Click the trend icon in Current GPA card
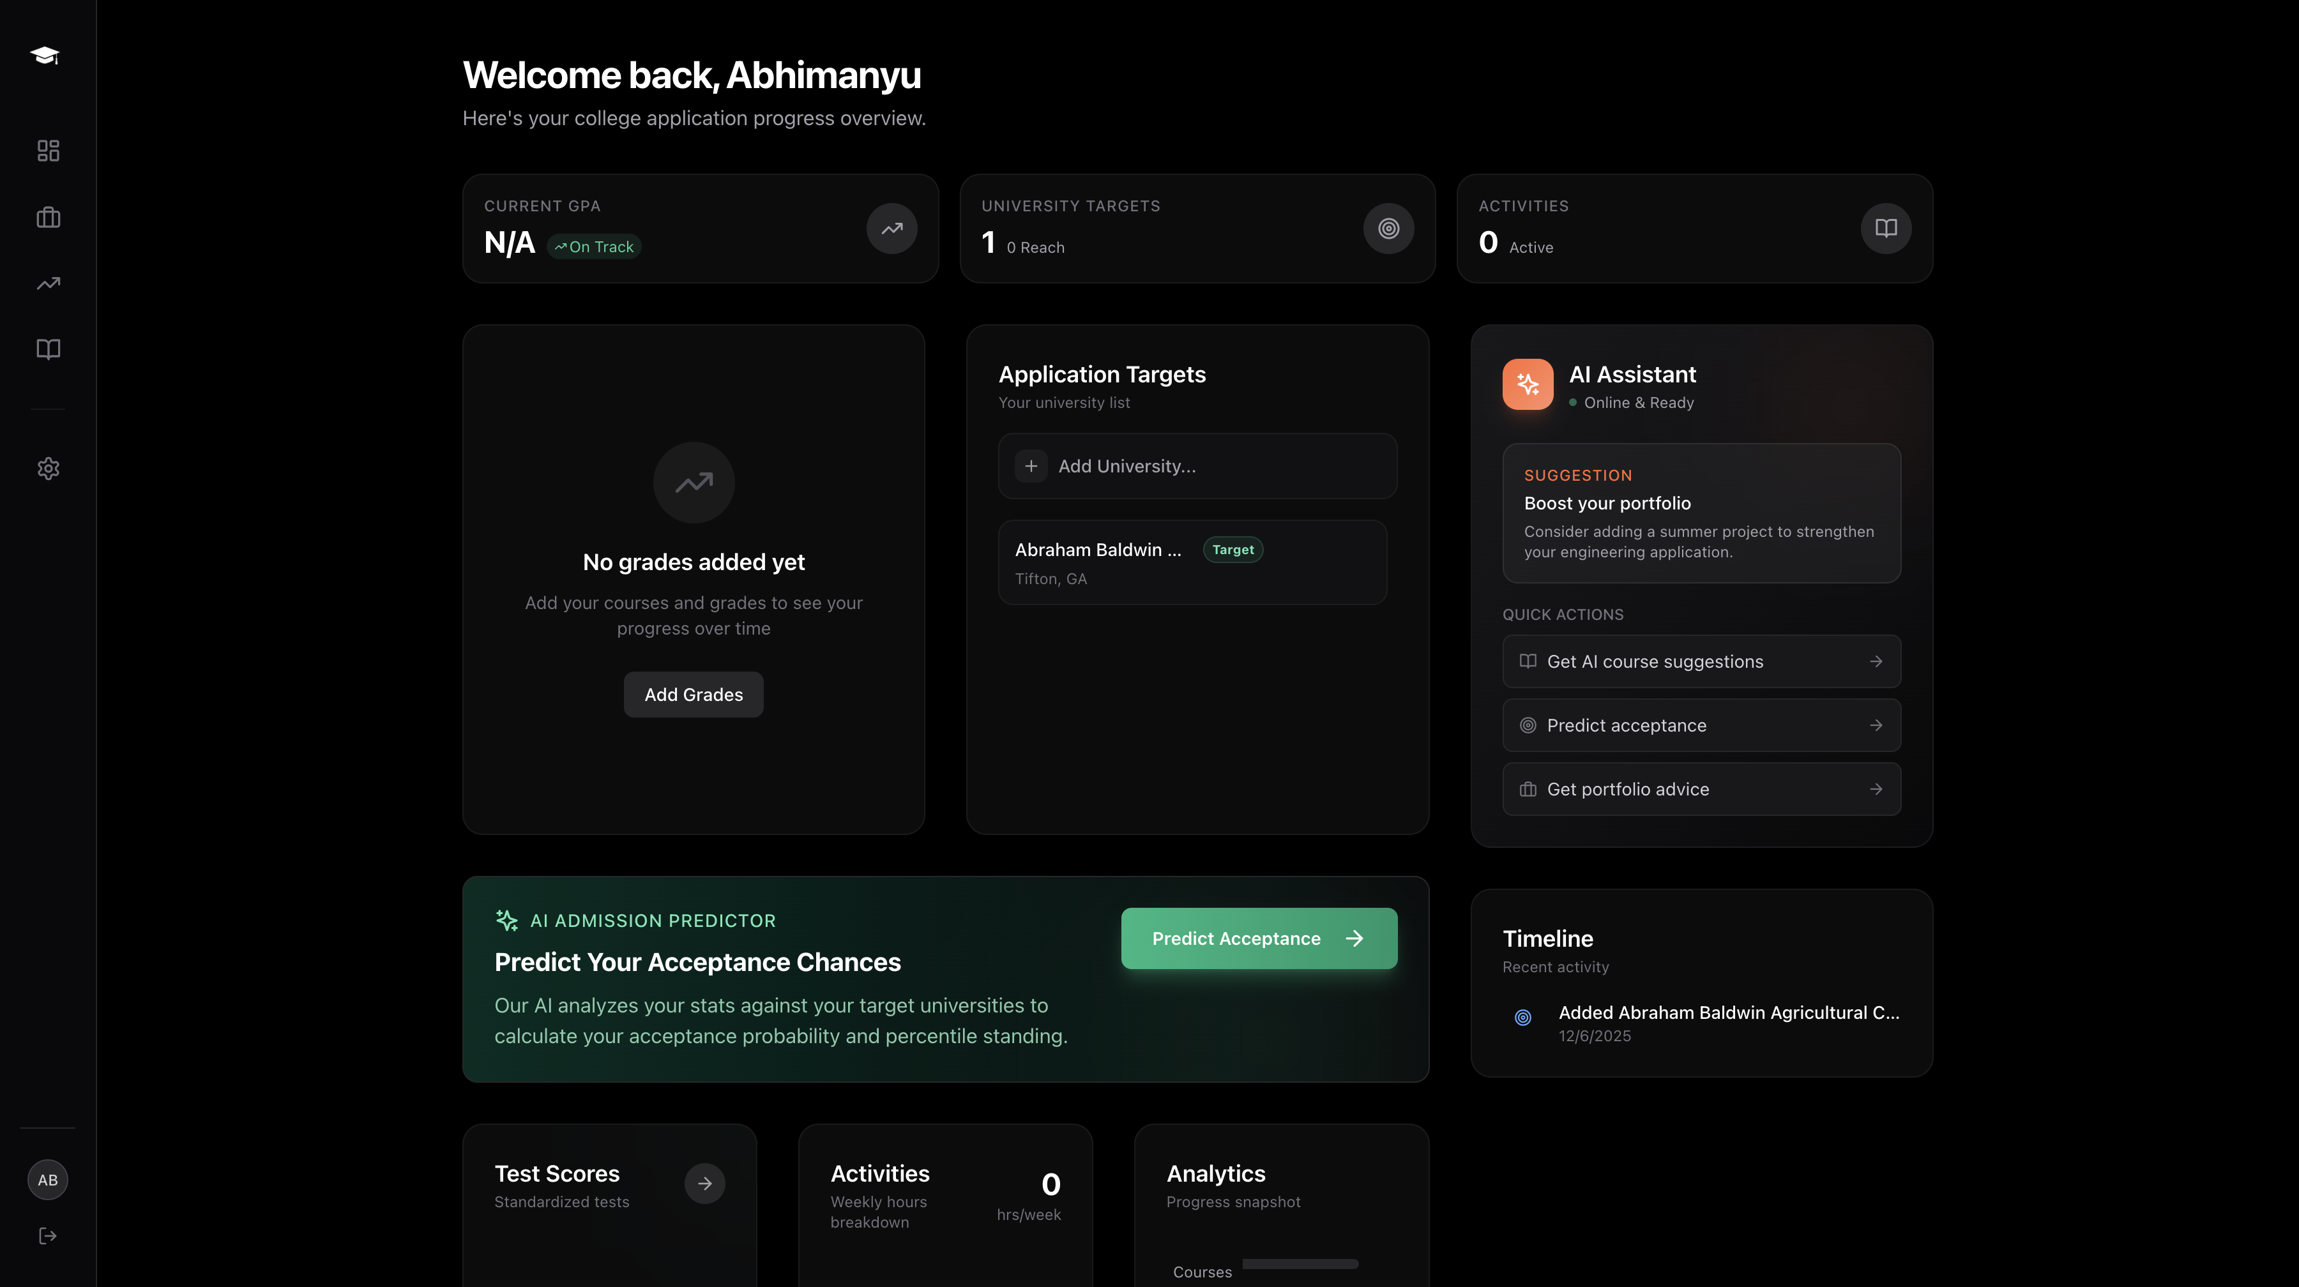The height and width of the screenshot is (1287, 2299). coord(892,229)
